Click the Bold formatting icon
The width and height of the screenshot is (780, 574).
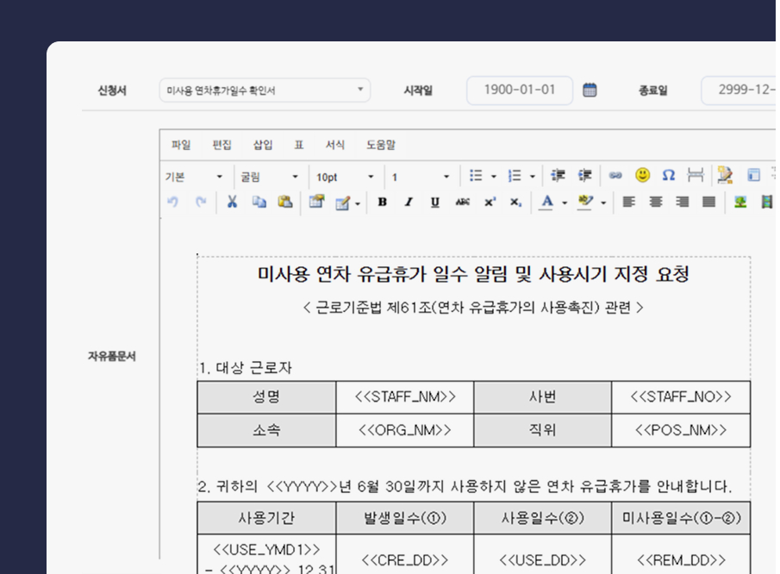(x=383, y=203)
